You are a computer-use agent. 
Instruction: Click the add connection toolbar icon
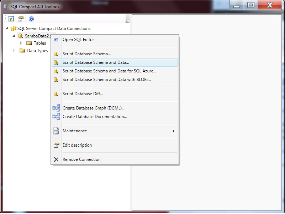(21, 18)
